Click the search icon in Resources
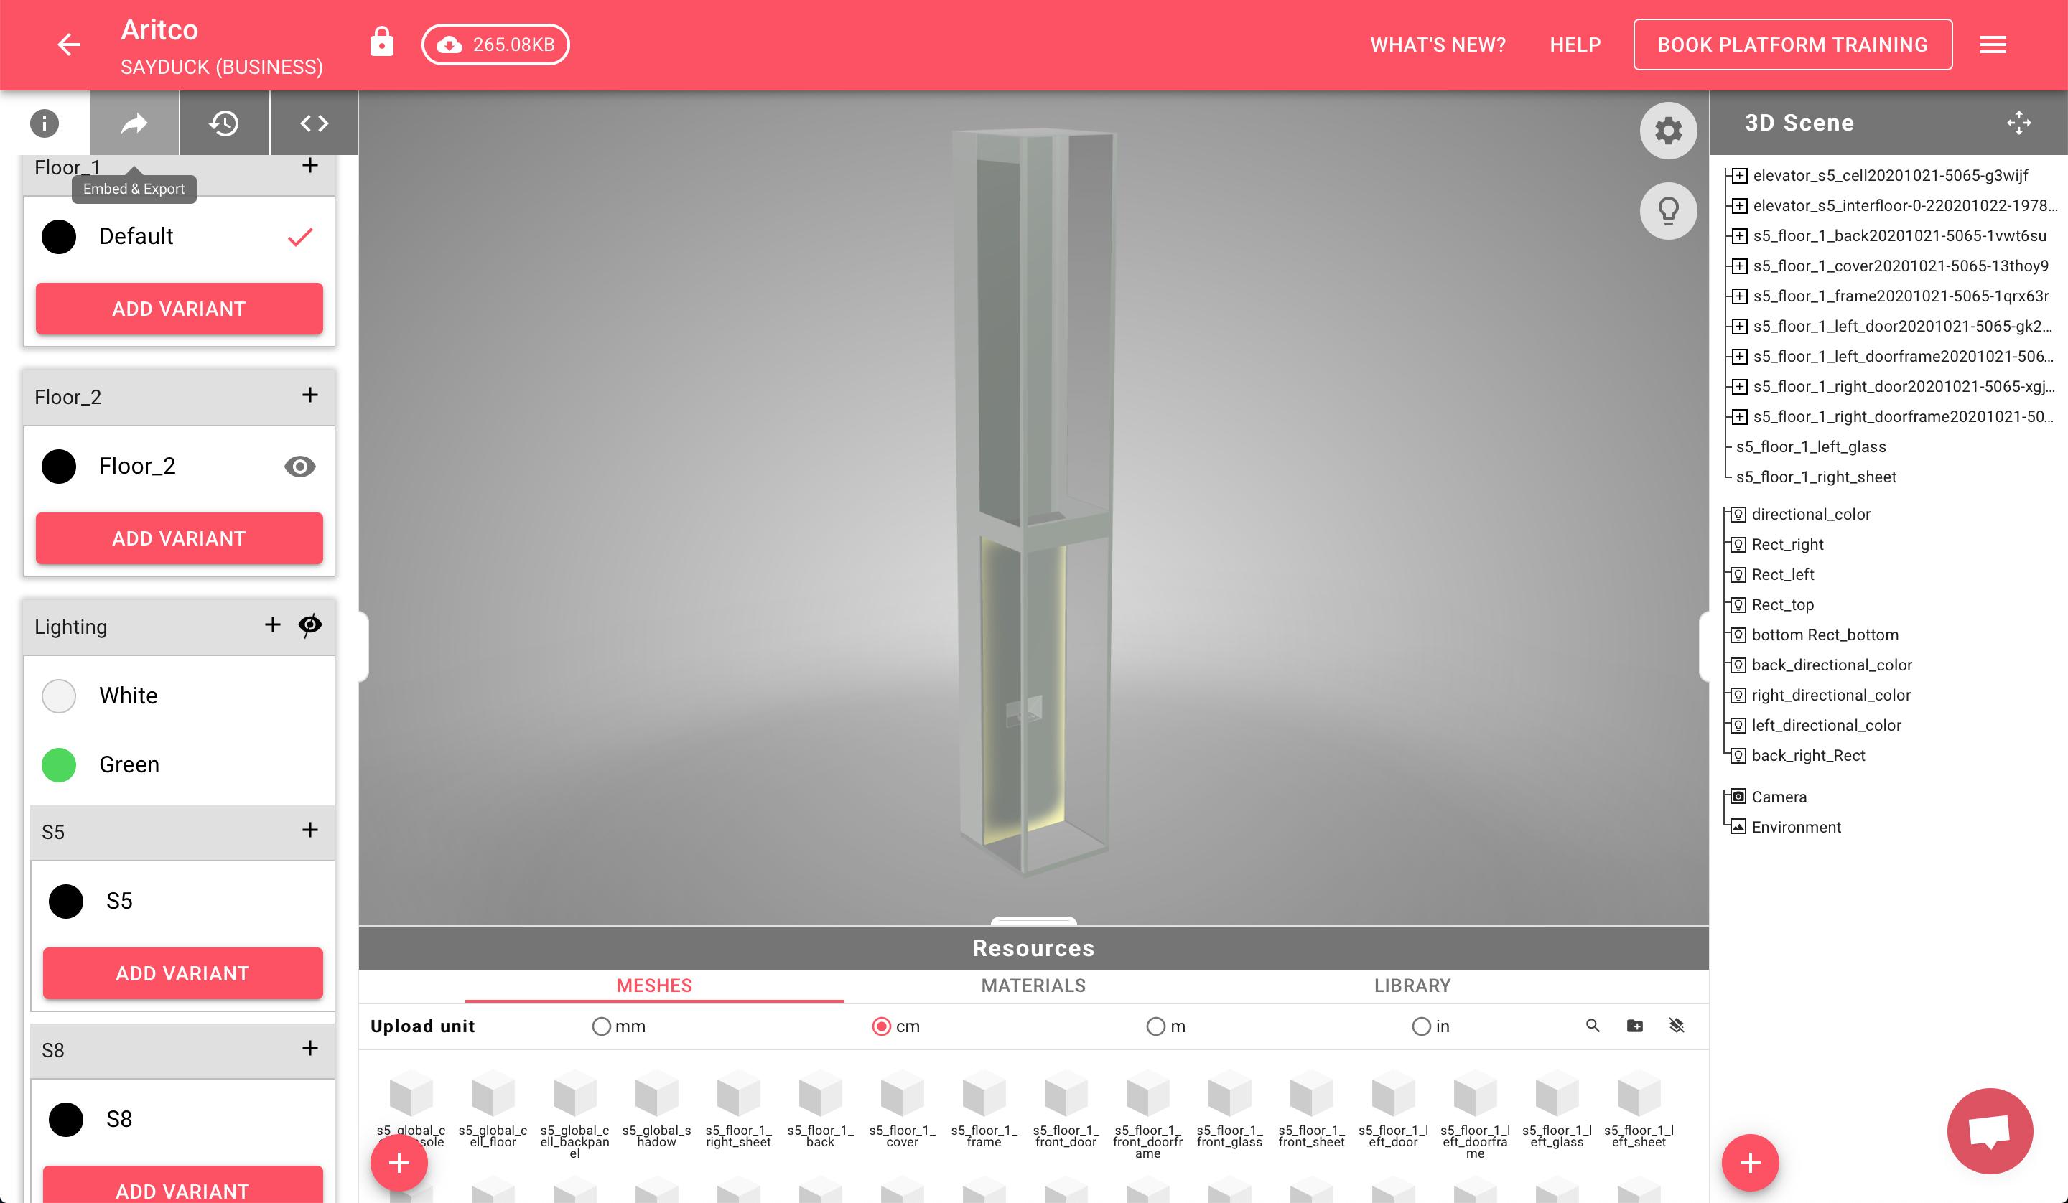The width and height of the screenshot is (2068, 1203). pos(1592,1026)
